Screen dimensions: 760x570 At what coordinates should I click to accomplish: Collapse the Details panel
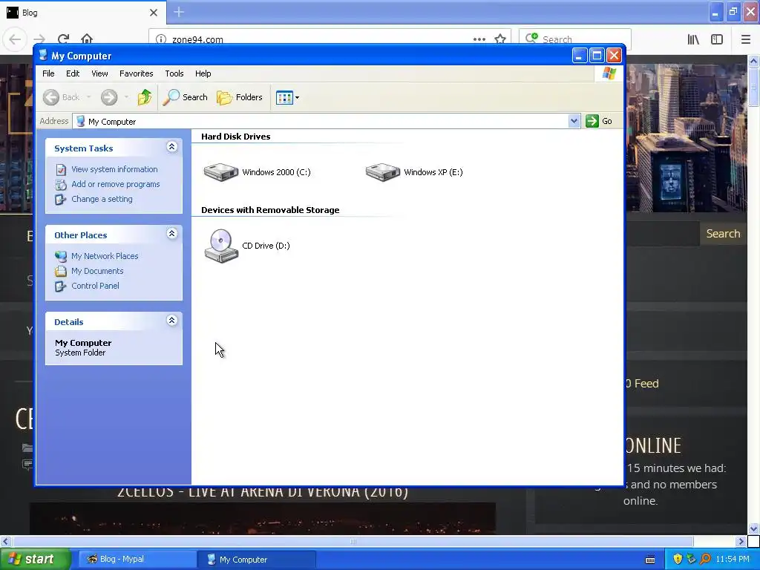tap(171, 321)
